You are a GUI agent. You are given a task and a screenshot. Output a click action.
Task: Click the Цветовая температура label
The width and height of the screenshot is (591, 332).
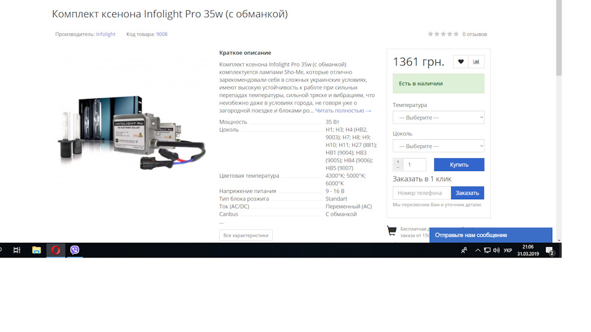point(249,176)
